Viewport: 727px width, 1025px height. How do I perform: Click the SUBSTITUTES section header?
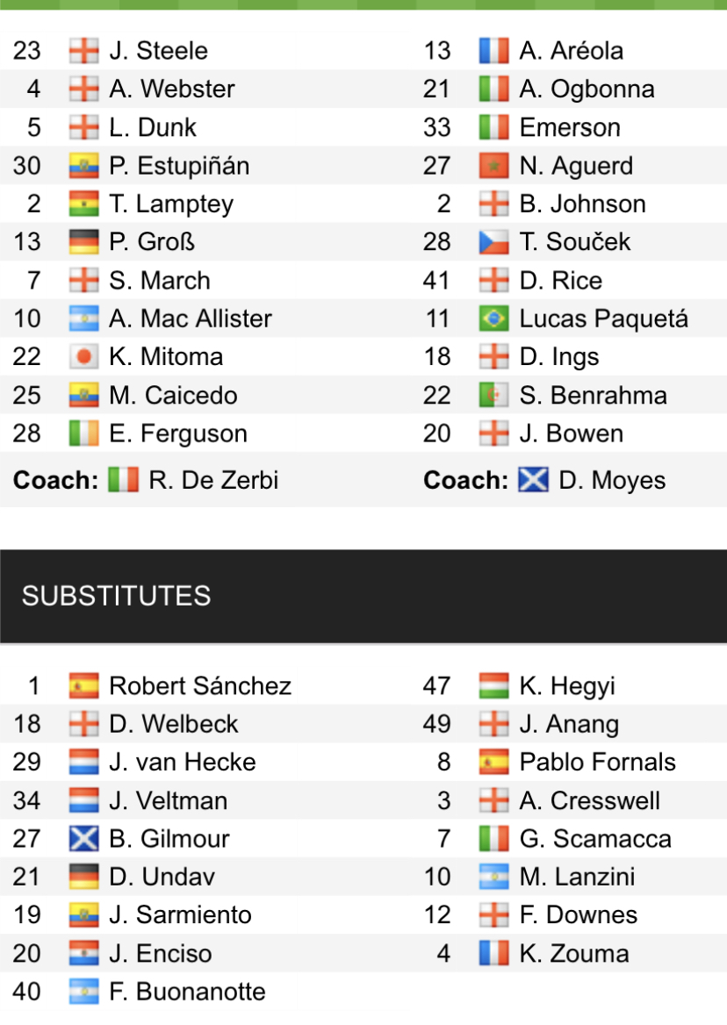(x=117, y=597)
